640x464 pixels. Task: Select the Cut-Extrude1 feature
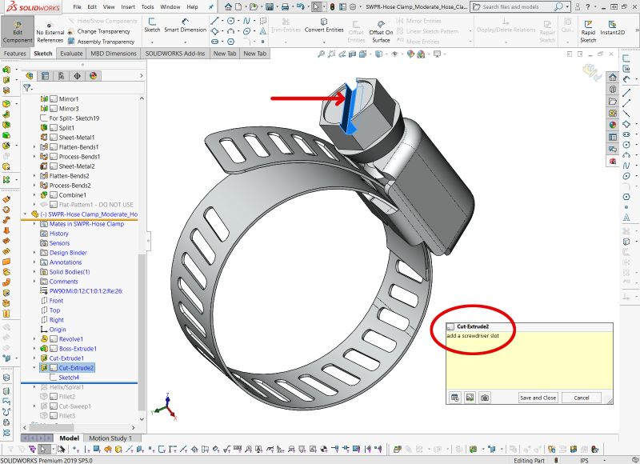click(x=66, y=358)
